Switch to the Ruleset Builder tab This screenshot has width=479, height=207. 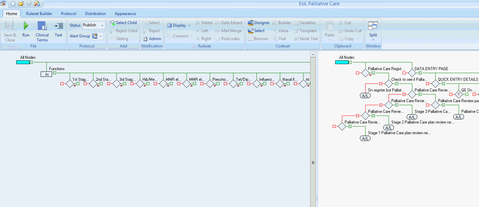point(39,14)
